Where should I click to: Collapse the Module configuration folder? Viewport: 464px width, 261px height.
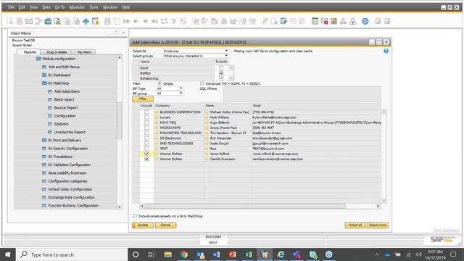pyautogui.click(x=38, y=59)
